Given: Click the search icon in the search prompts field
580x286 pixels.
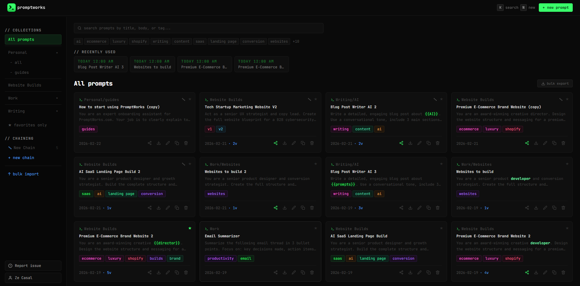Looking at the screenshot, I should (79, 28).
